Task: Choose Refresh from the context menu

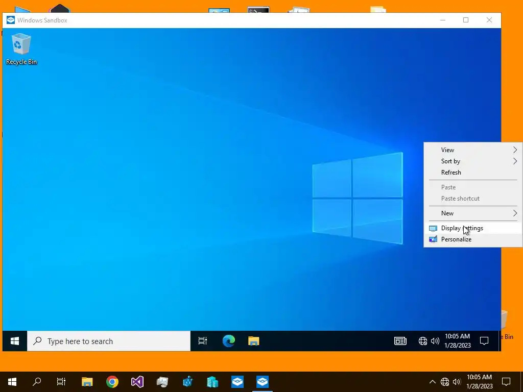Action: (x=473, y=173)
